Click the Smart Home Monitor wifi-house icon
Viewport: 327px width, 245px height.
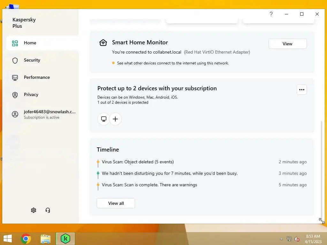click(x=103, y=43)
